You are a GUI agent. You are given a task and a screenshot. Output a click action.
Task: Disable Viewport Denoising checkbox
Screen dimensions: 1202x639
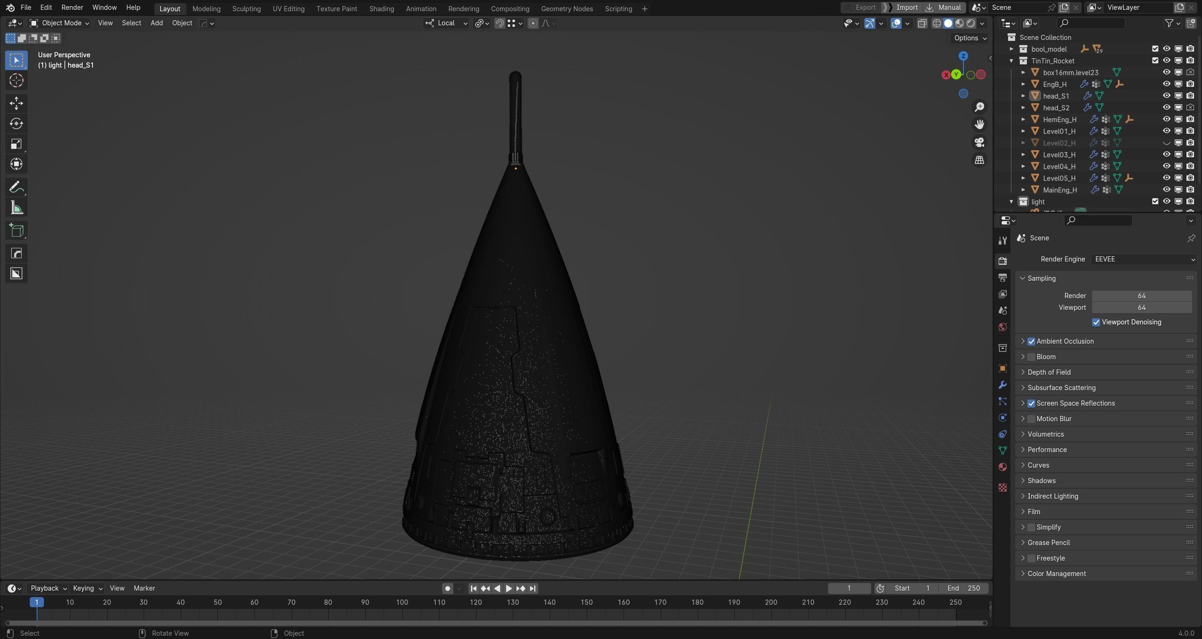point(1096,322)
